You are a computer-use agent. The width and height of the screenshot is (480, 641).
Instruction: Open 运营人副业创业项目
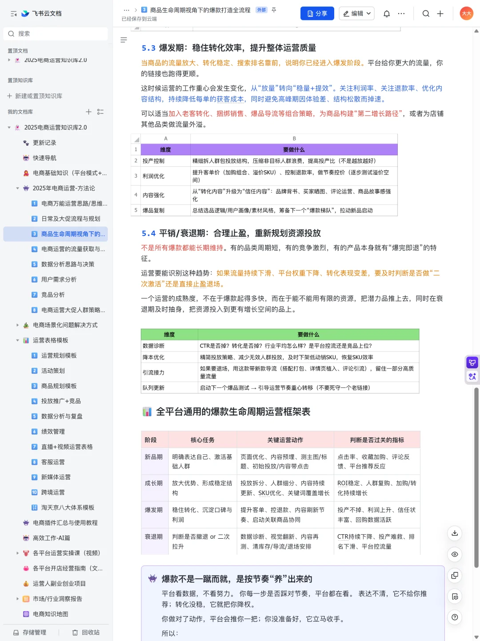pos(56,584)
